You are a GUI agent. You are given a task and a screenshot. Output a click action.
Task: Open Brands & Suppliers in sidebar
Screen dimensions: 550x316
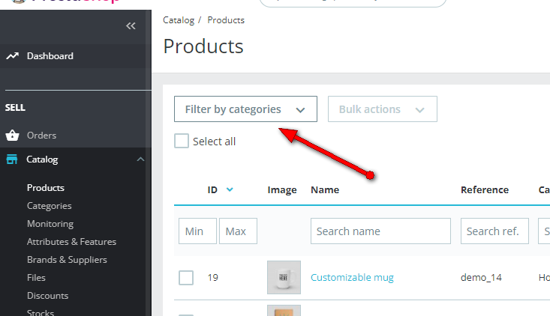point(67,260)
